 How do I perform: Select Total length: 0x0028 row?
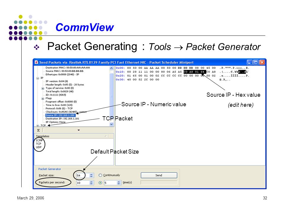59,91
